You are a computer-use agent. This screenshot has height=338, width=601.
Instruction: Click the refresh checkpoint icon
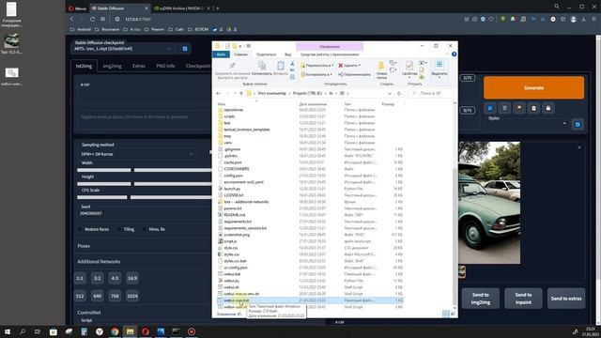click(x=185, y=49)
